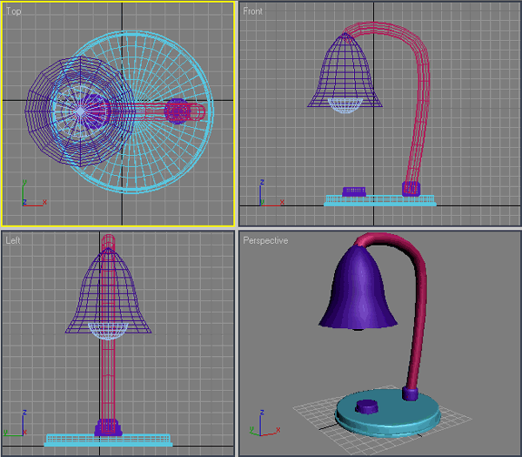This screenshot has height=457, width=522.
Task: Pick the cyan base wireframe in Front viewport
Action: pos(380,201)
